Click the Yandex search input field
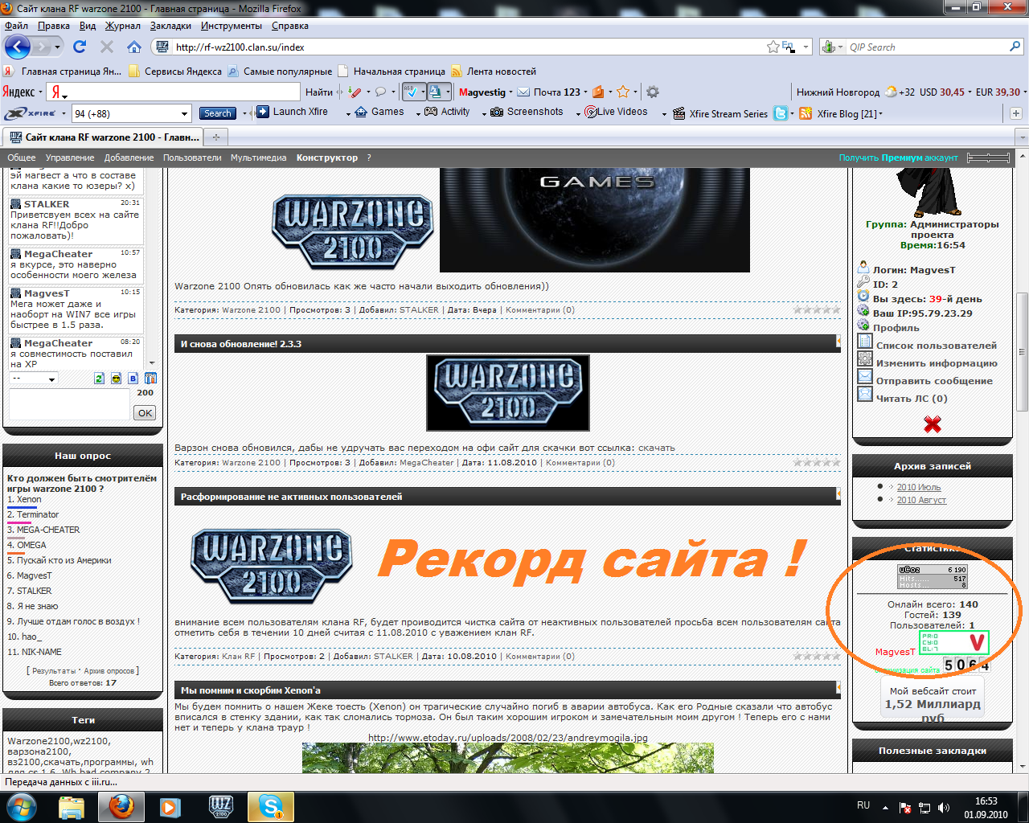 point(182,92)
